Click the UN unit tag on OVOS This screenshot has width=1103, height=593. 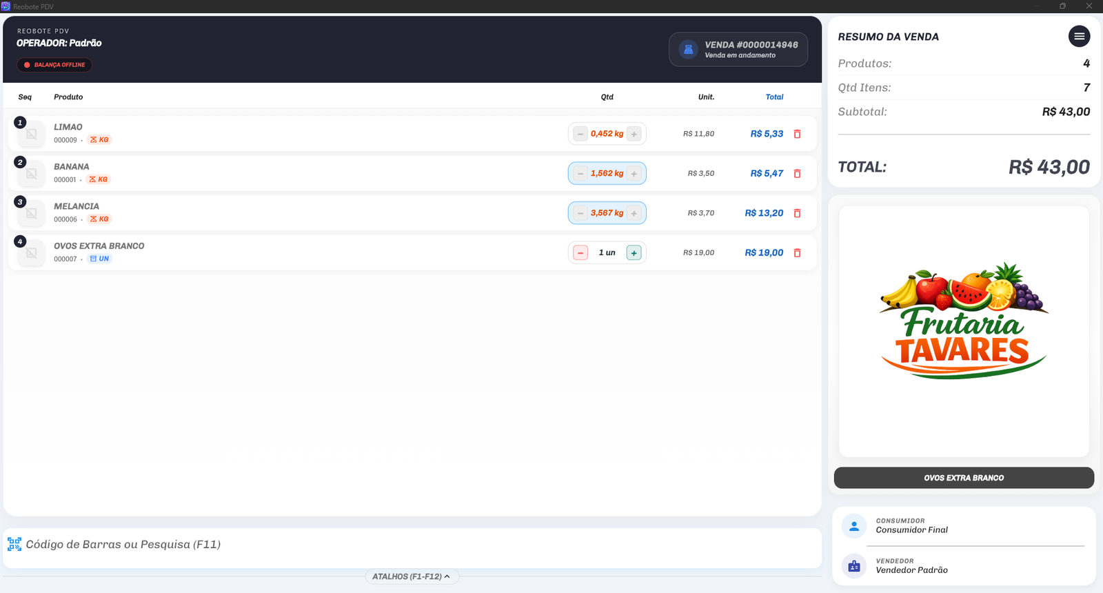coord(99,259)
